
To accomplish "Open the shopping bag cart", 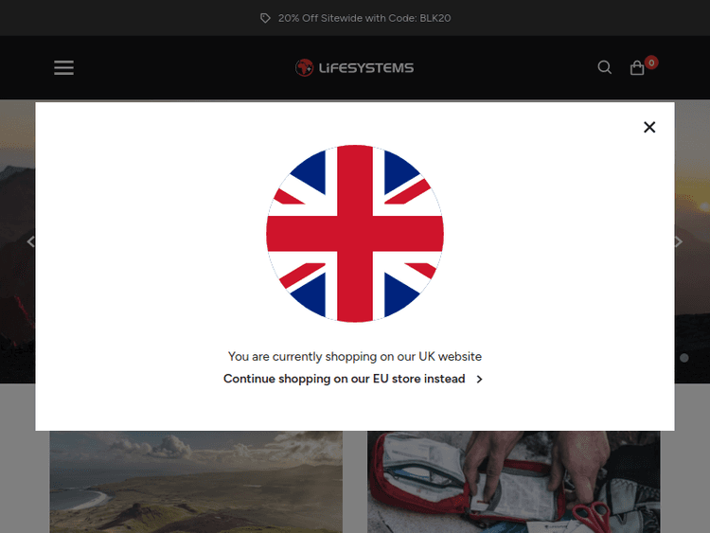I will pyautogui.click(x=637, y=68).
